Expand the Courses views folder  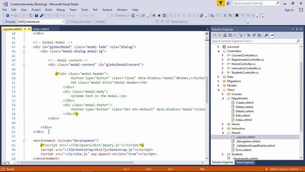click(x=223, y=94)
